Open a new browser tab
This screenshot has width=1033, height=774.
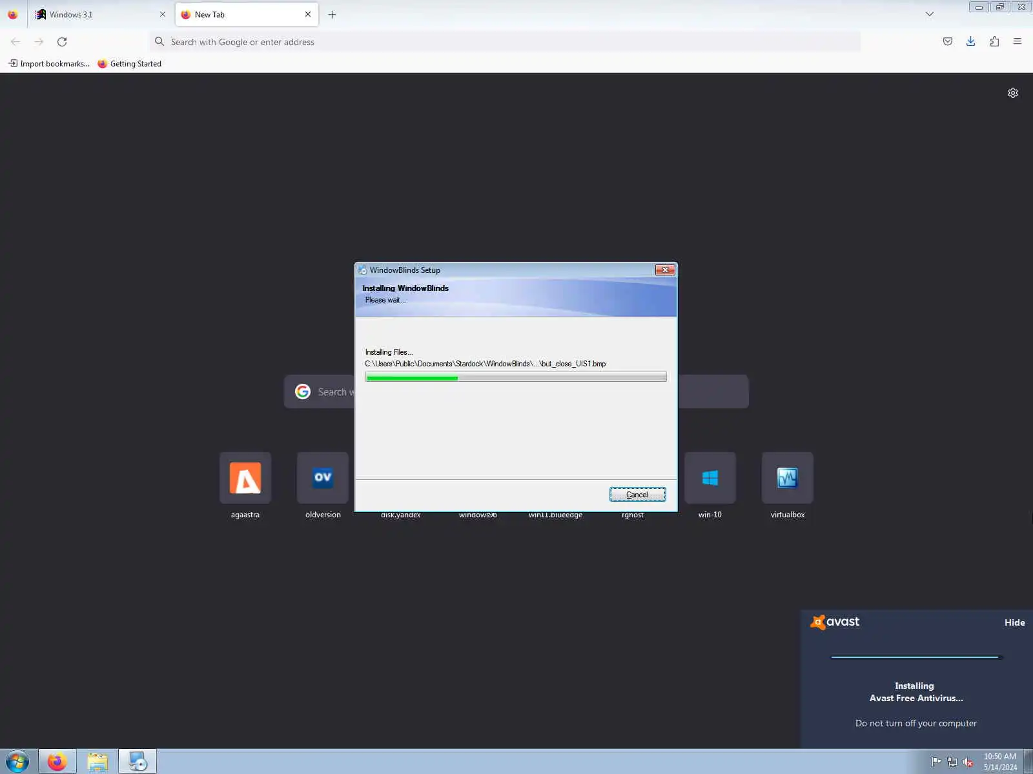point(332,14)
